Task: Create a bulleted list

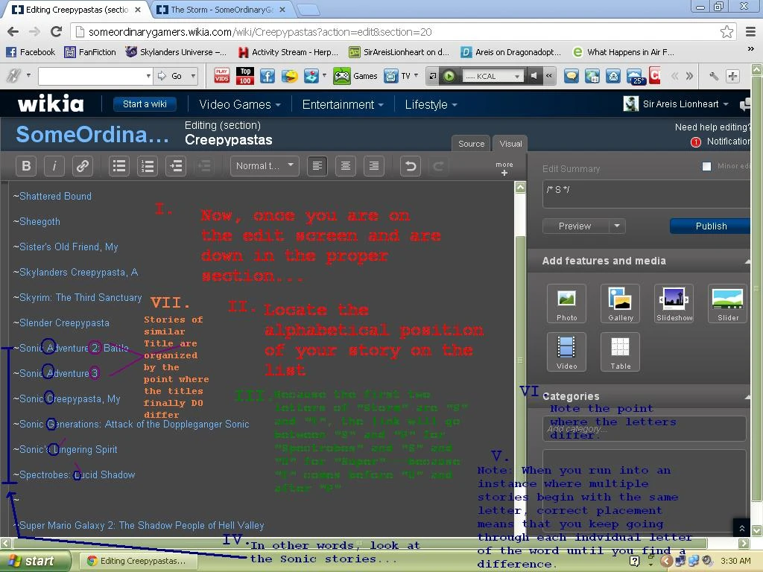Action: tap(119, 166)
